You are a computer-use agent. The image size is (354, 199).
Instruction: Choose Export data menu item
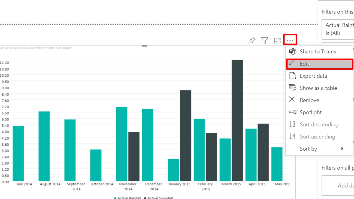point(319,76)
